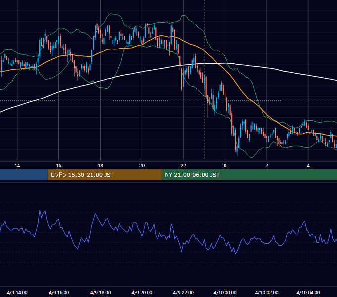337x297 pixels.
Task: Click the 22 hour axis label
Action: tap(183, 166)
